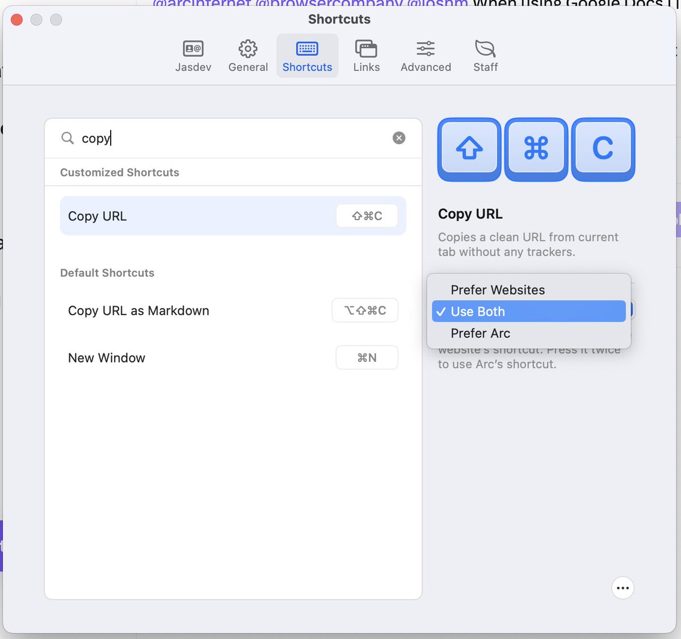Choose Prefer Websites from the menu

(x=529, y=290)
